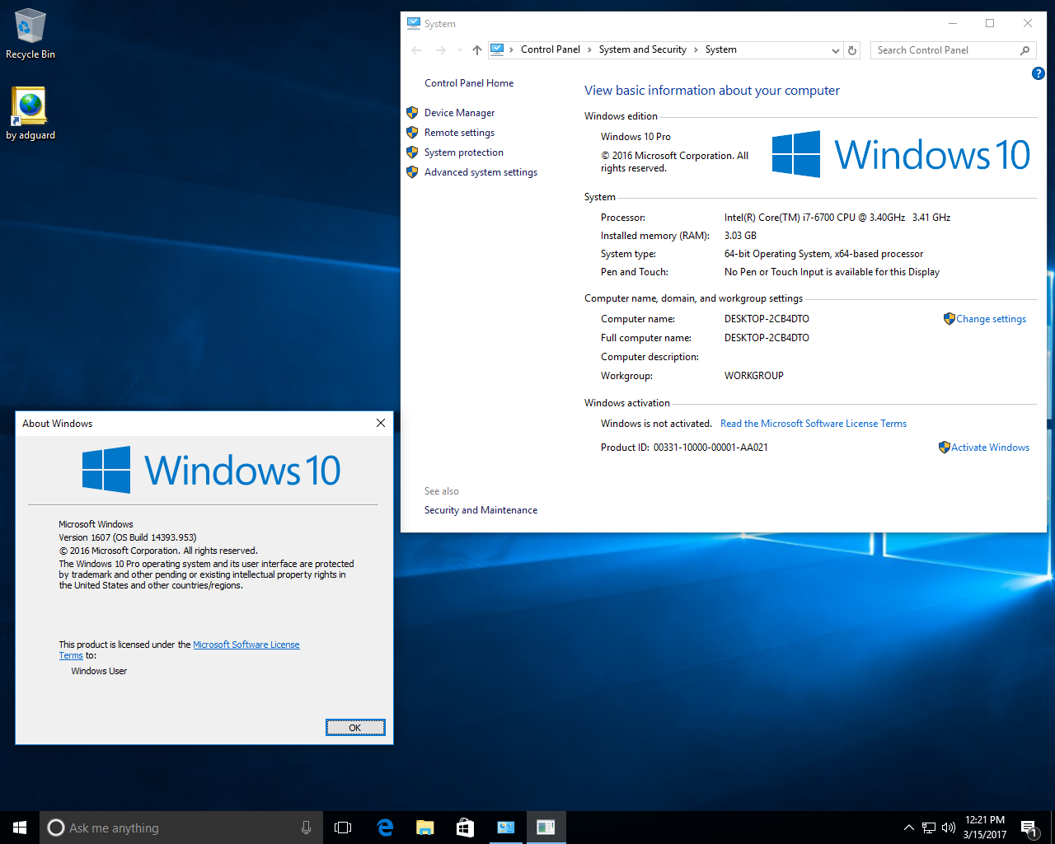Open Remote settings link
This screenshot has width=1055, height=844.
(x=459, y=133)
